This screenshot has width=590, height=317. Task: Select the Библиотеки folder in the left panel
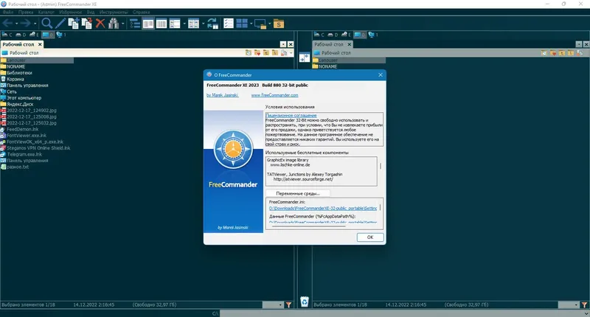pyautogui.click(x=19, y=73)
